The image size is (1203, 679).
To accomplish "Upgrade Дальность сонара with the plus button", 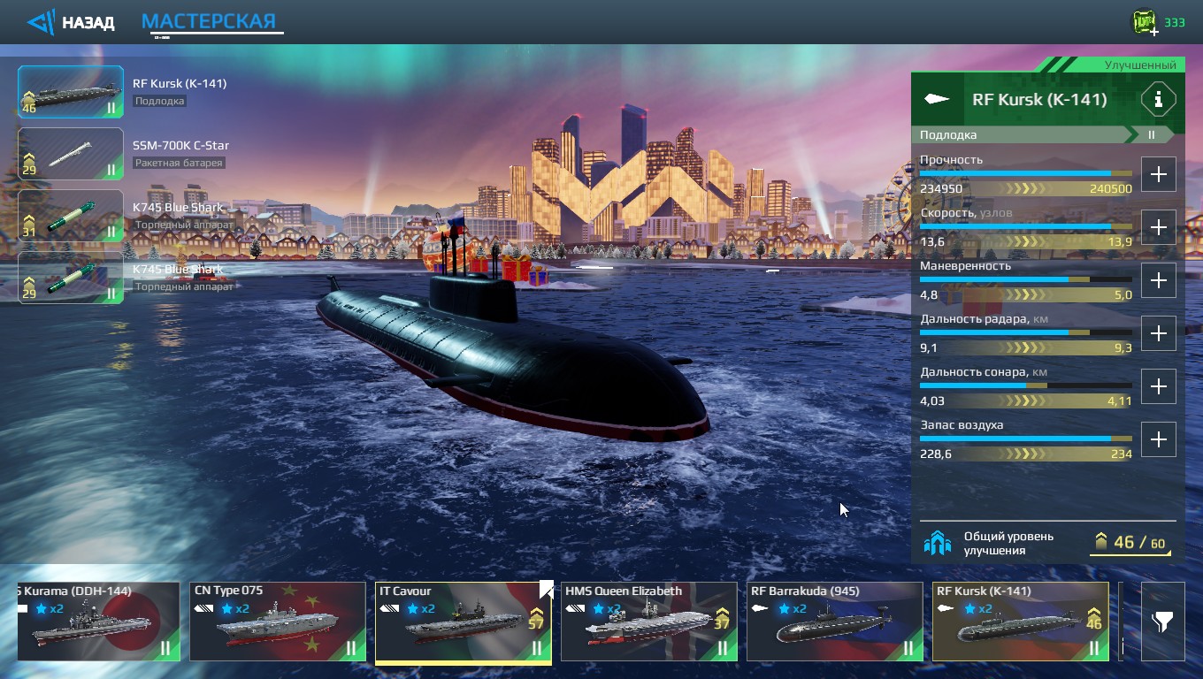I will click(1158, 386).
